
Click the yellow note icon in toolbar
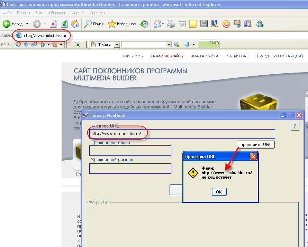pos(193,24)
